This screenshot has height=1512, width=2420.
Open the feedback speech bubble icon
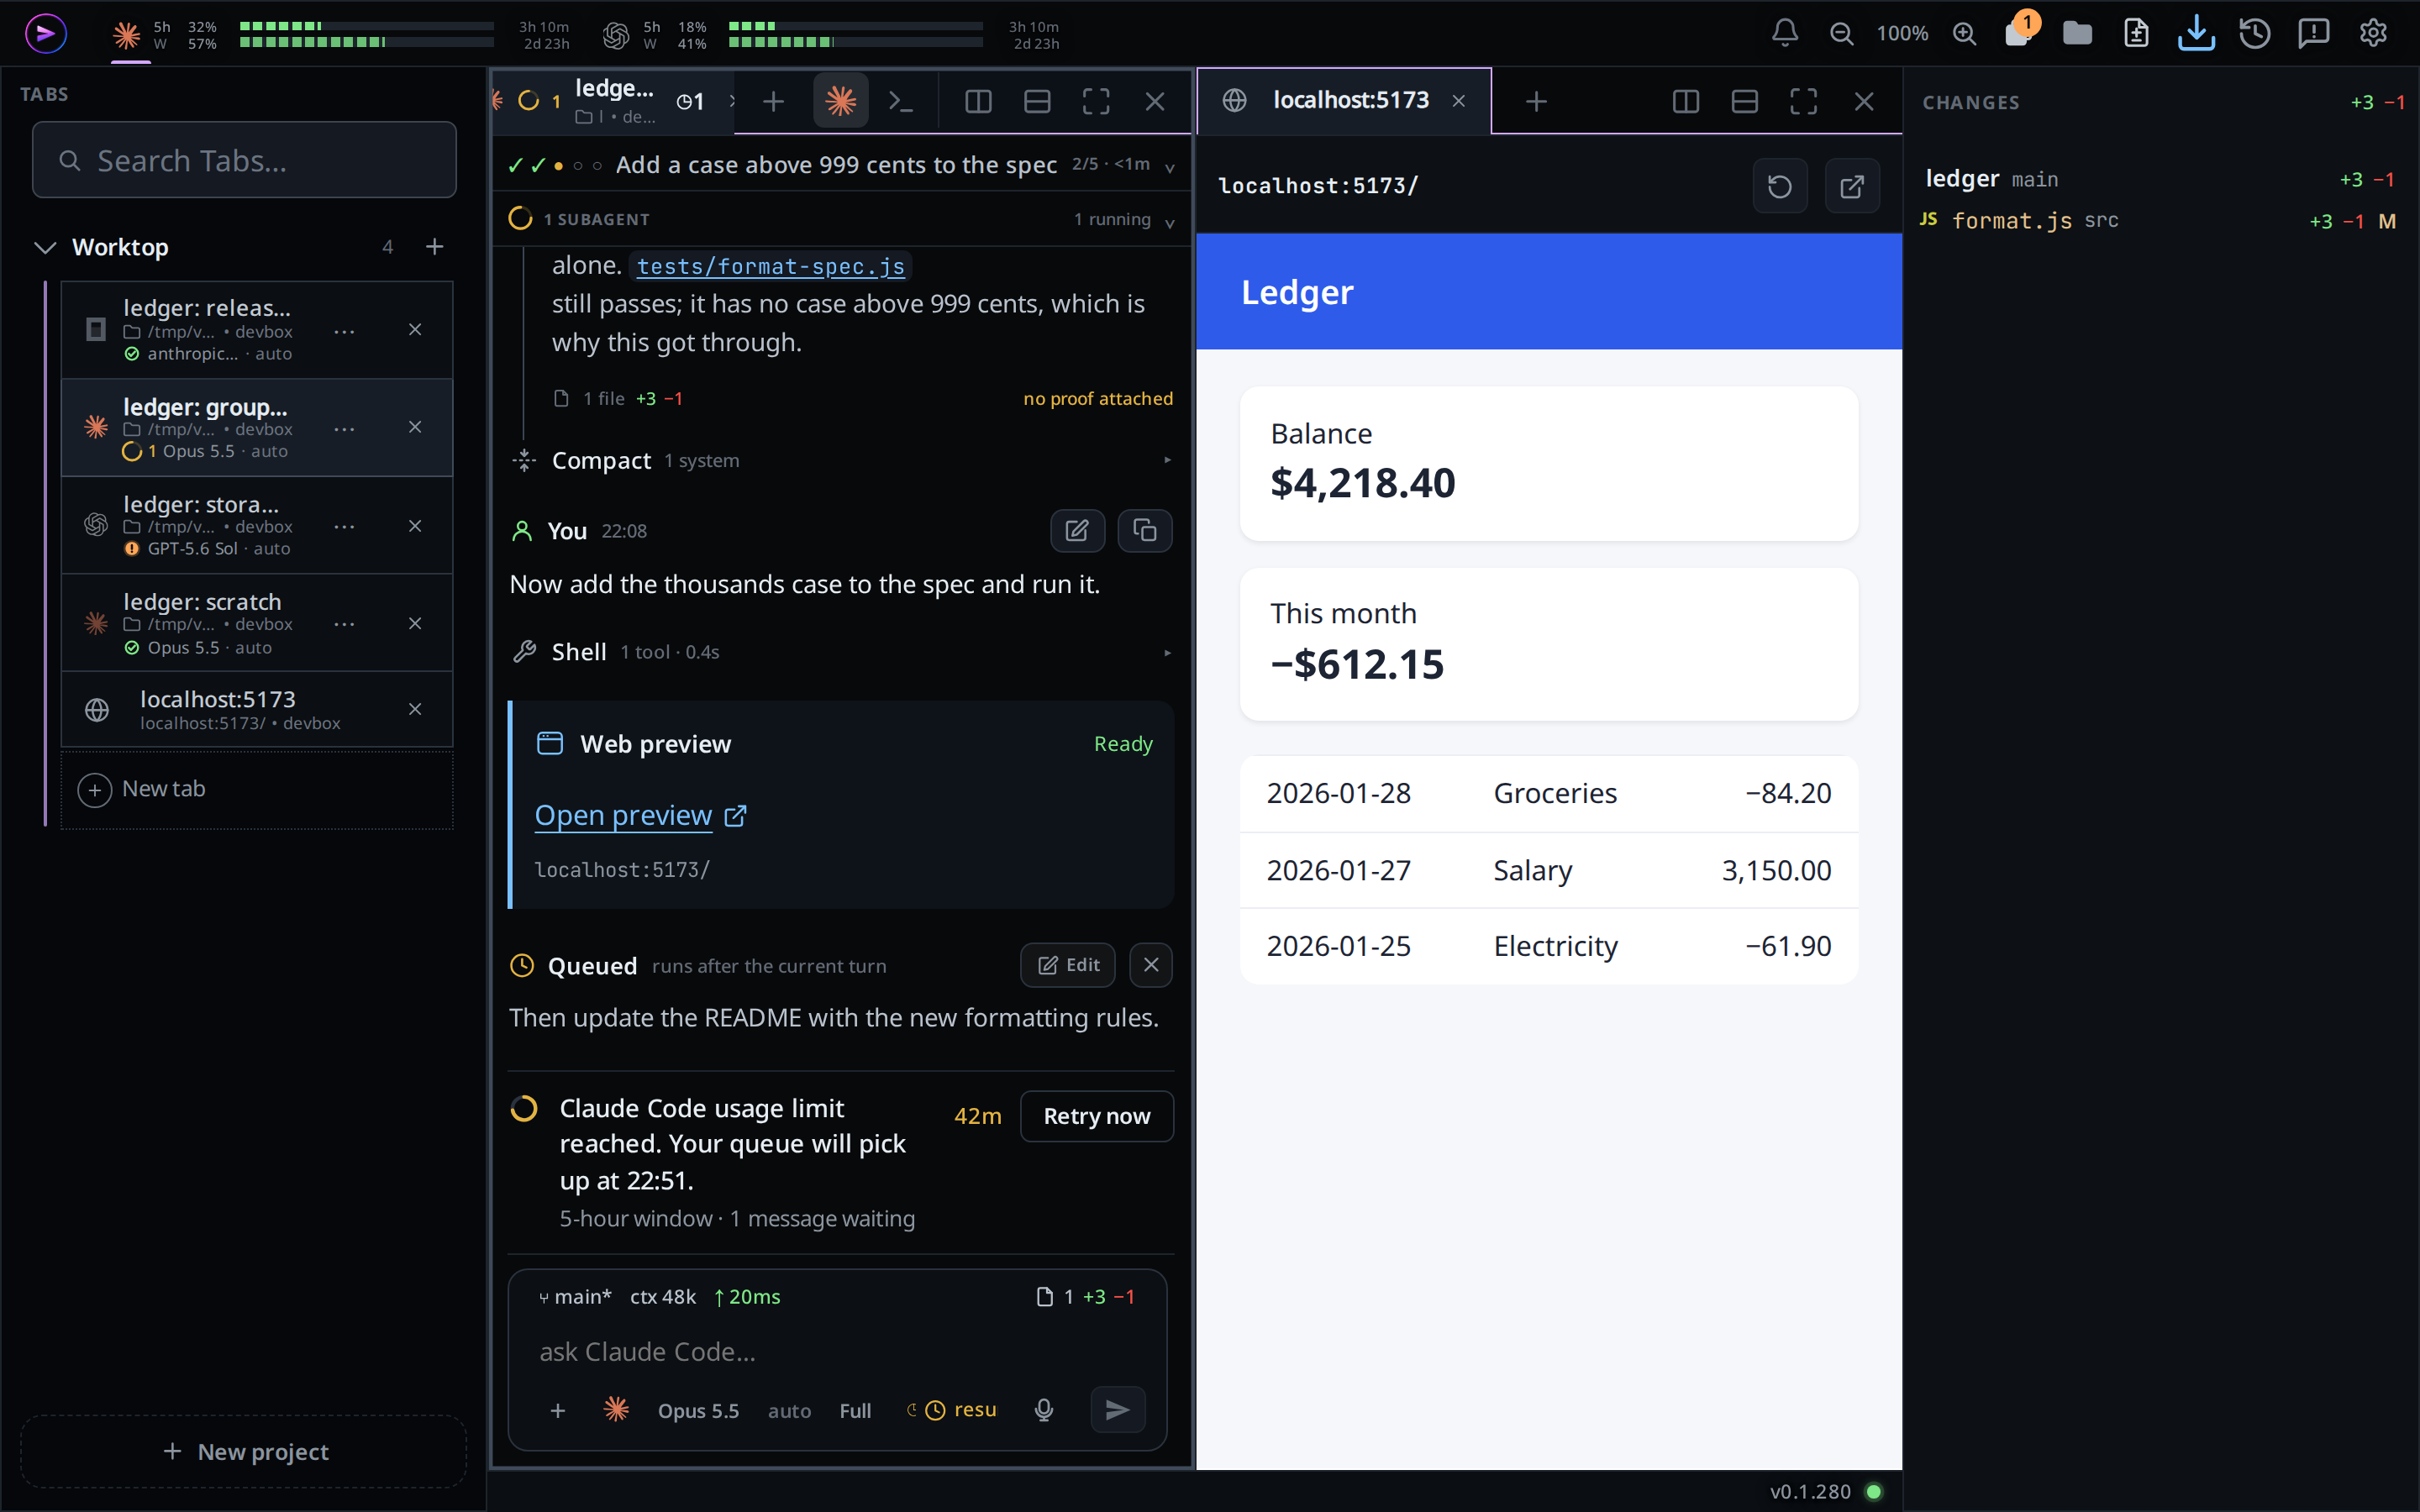tap(2313, 33)
